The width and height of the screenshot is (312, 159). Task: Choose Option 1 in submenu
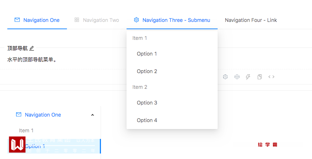pyautogui.click(x=147, y=54)
